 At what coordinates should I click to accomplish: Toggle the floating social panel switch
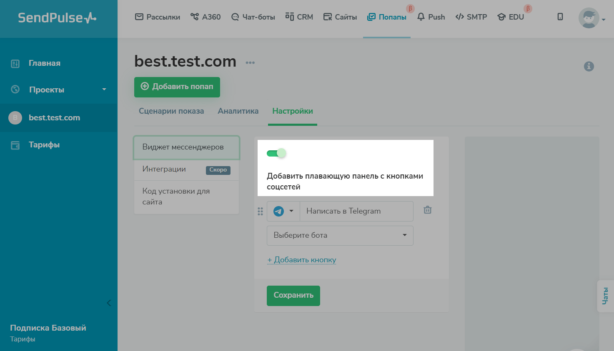coord(276,153)
